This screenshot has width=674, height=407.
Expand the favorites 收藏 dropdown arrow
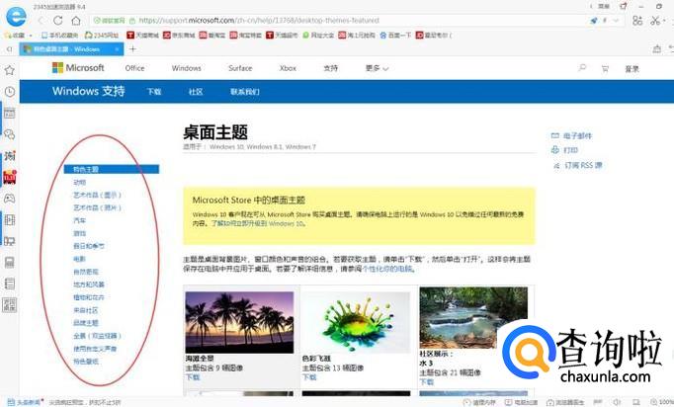coord(30,36)
